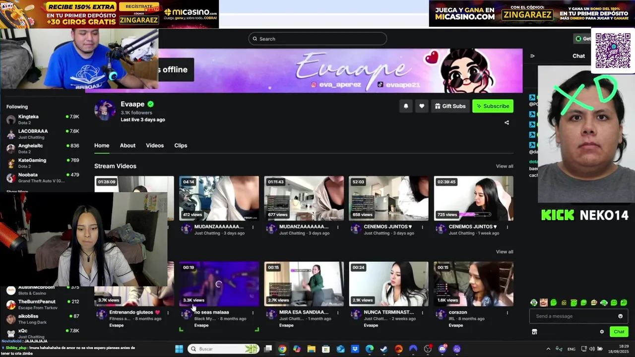Screen dimensions: 635x357
Task: Open AnghelaRc in the Following list
Action: 43,148
